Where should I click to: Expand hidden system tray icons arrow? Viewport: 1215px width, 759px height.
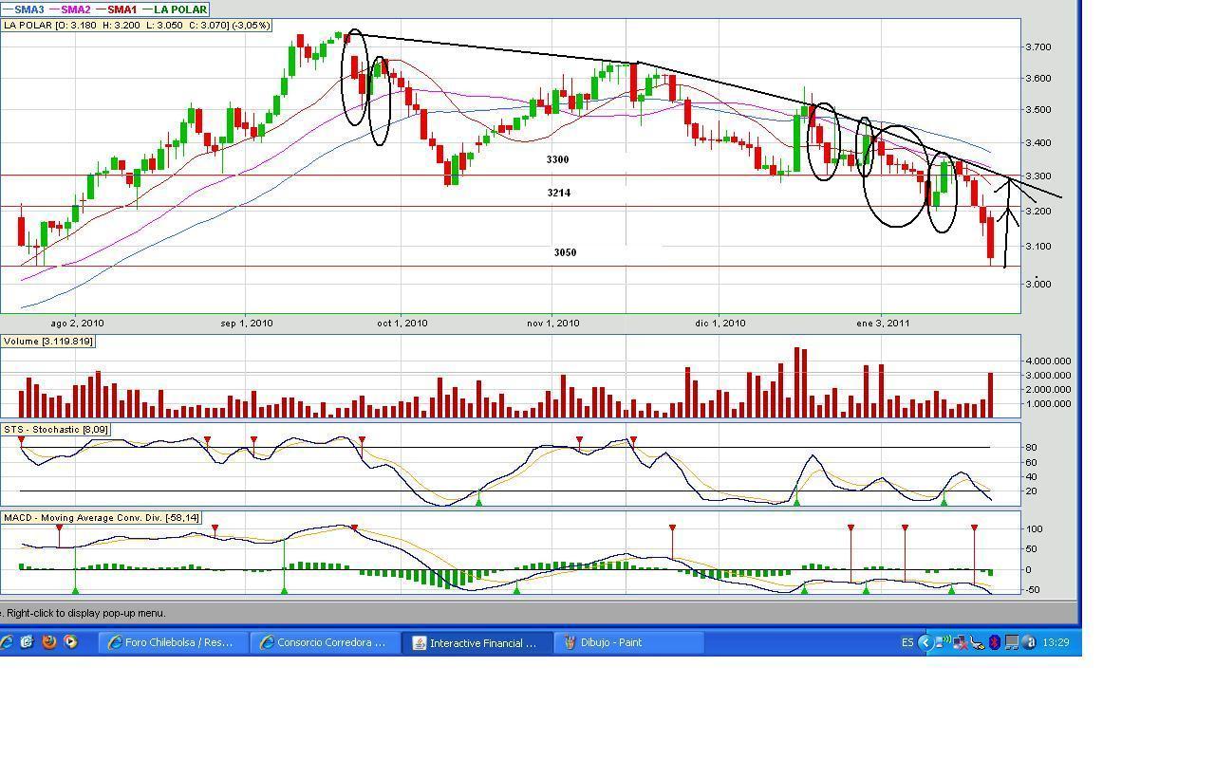coord(925,642)
